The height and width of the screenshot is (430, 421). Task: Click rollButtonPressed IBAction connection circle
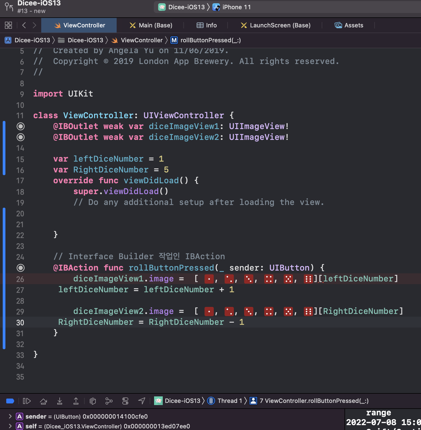click(21, 268)
